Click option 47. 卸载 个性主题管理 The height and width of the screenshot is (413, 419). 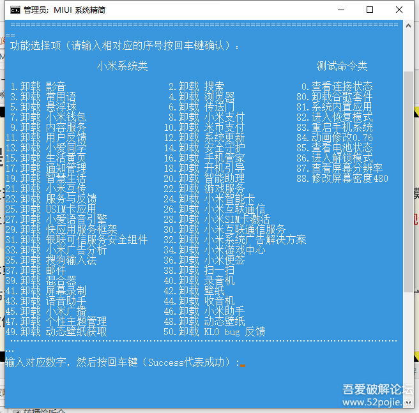click(x=56, y=321)
